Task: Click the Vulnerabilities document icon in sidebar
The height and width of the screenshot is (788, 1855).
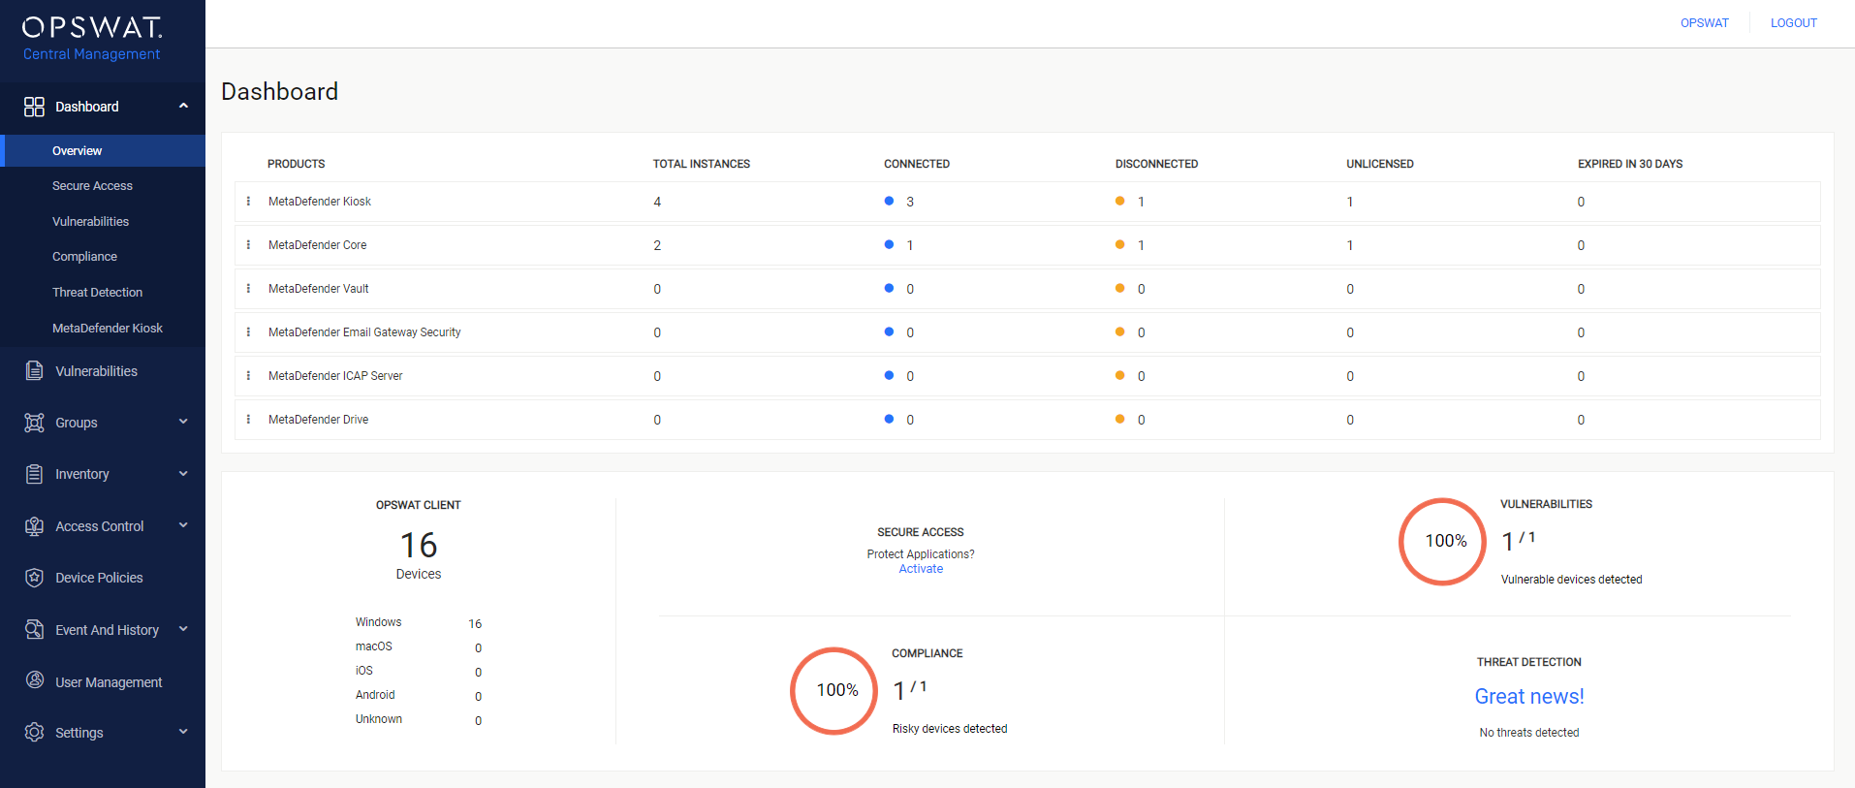Action: tap(34, 370)
